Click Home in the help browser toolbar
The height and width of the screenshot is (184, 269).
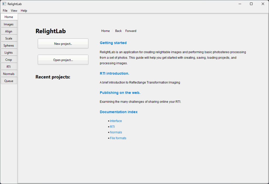106,31
